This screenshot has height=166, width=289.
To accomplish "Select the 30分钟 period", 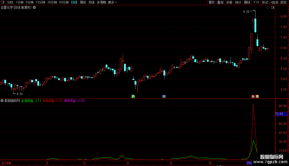I will click(52, 2).
